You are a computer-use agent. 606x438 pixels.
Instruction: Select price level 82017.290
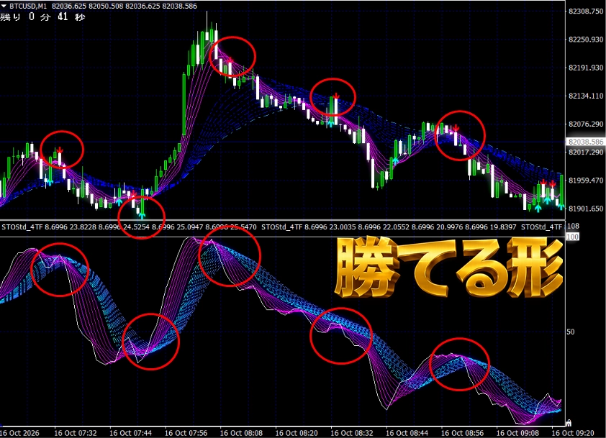click(586, 152)
